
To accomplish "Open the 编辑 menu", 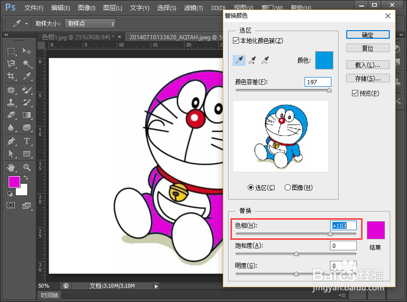I will pyautogui.click(x=60, y=8).
